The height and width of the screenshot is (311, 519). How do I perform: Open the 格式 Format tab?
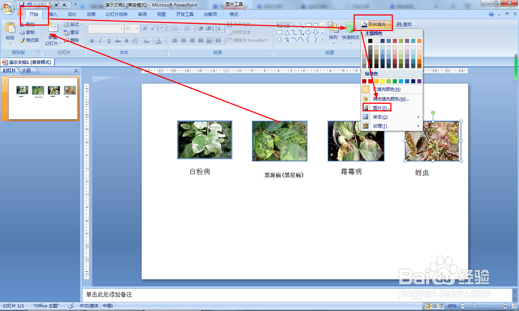234,14
